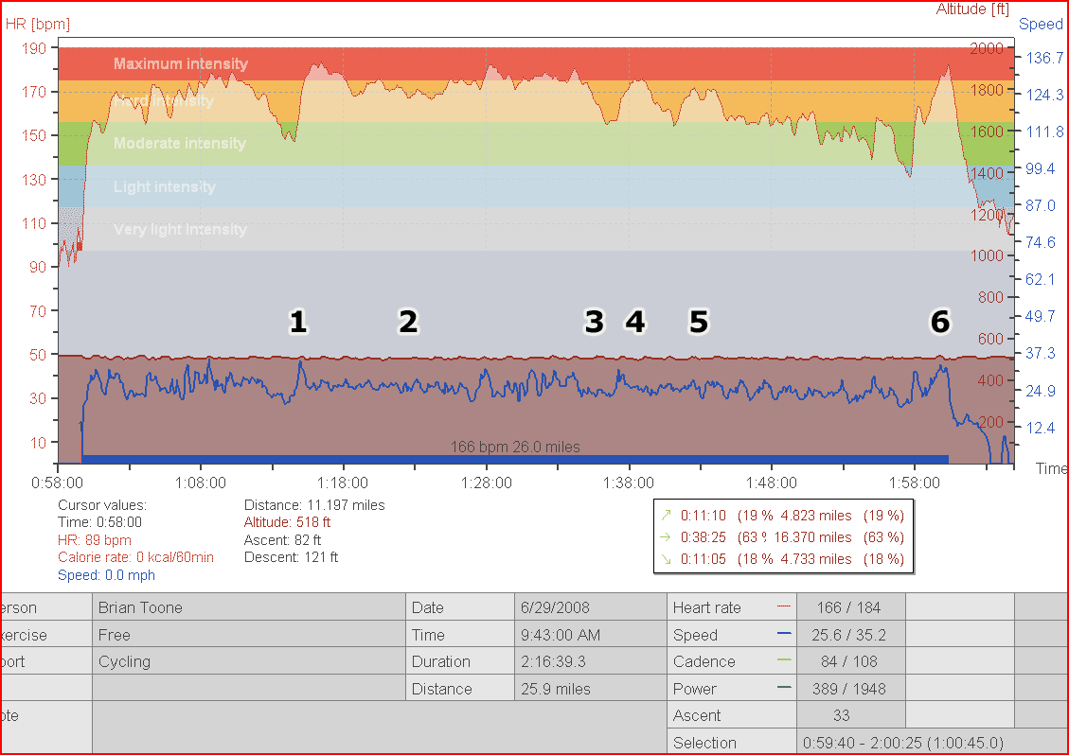Click the cursor value "Speed: 0.0 mph"

(x=106, y=575)
